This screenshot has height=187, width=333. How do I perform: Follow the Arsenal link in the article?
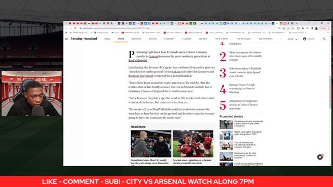click(x=154, y=57)
